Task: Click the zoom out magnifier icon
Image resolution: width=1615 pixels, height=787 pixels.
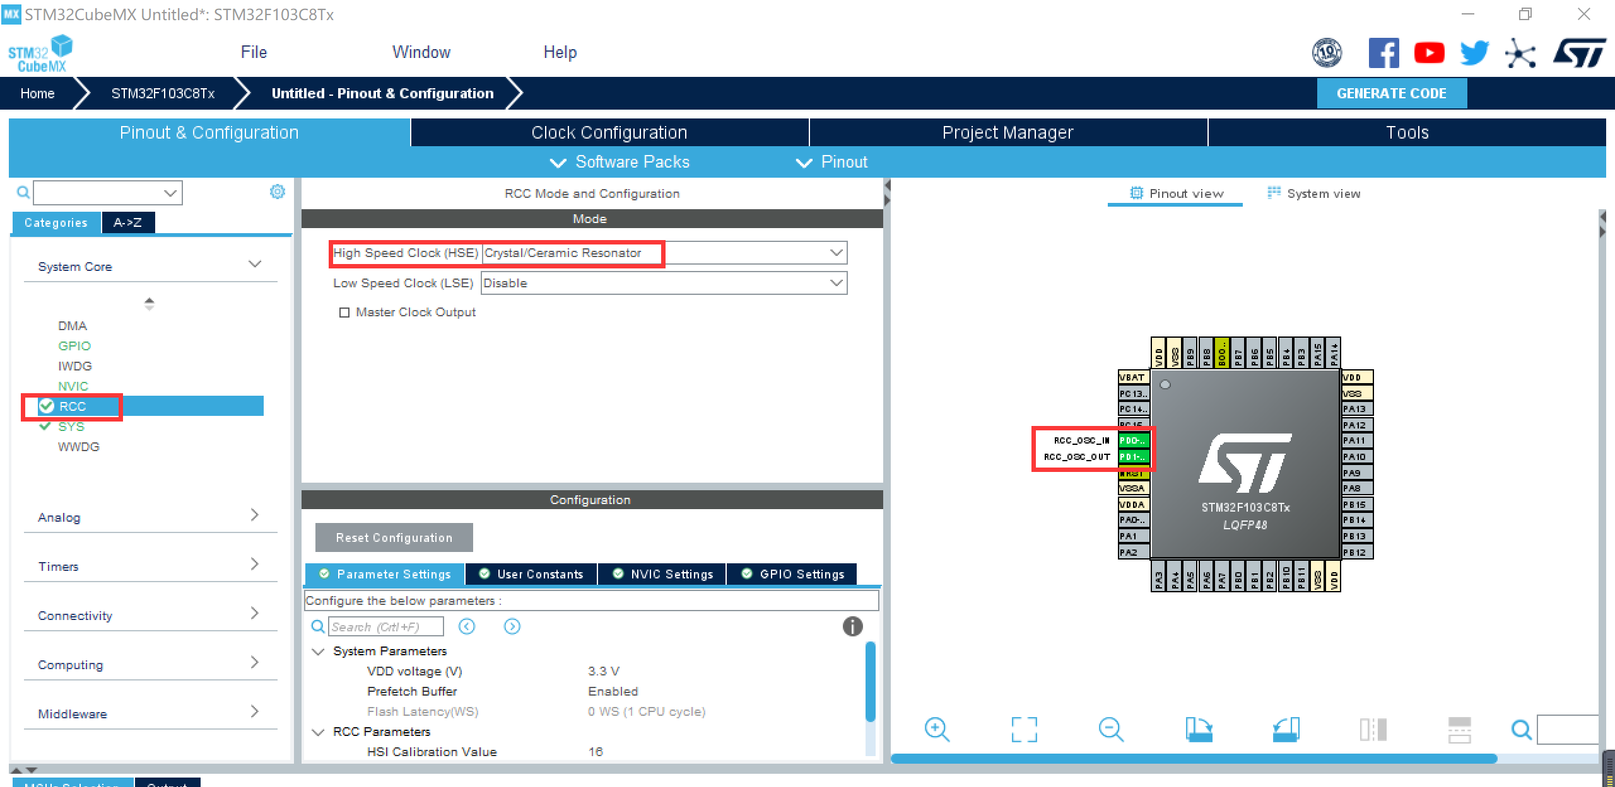Action: click(x=1110, y=730)
